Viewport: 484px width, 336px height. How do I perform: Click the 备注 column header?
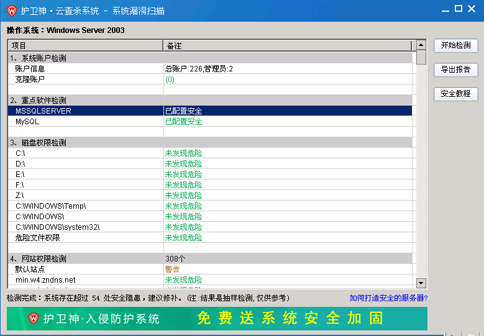pos(288,46)
